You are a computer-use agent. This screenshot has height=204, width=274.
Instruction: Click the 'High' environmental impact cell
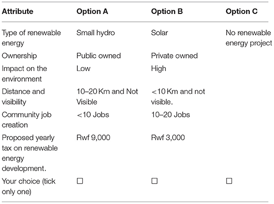click(159, 69)
